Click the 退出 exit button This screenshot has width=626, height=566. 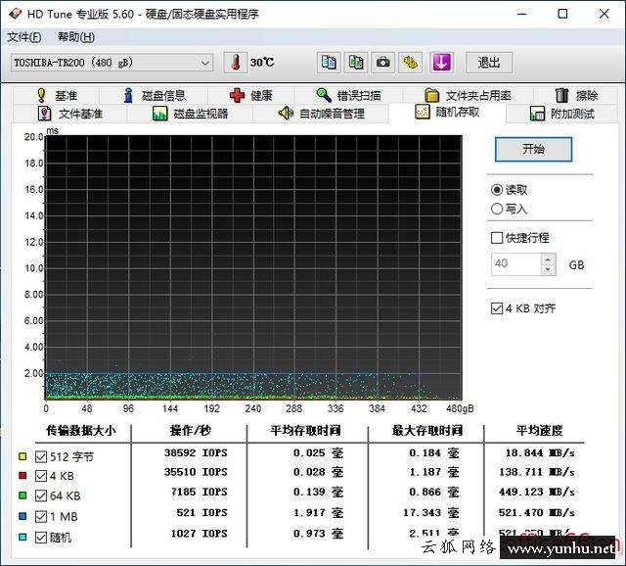[x=489, y=63]
